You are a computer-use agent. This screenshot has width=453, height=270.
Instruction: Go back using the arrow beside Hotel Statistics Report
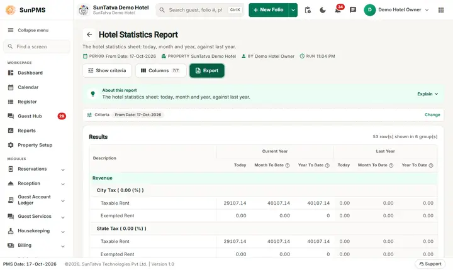(89, 35)
